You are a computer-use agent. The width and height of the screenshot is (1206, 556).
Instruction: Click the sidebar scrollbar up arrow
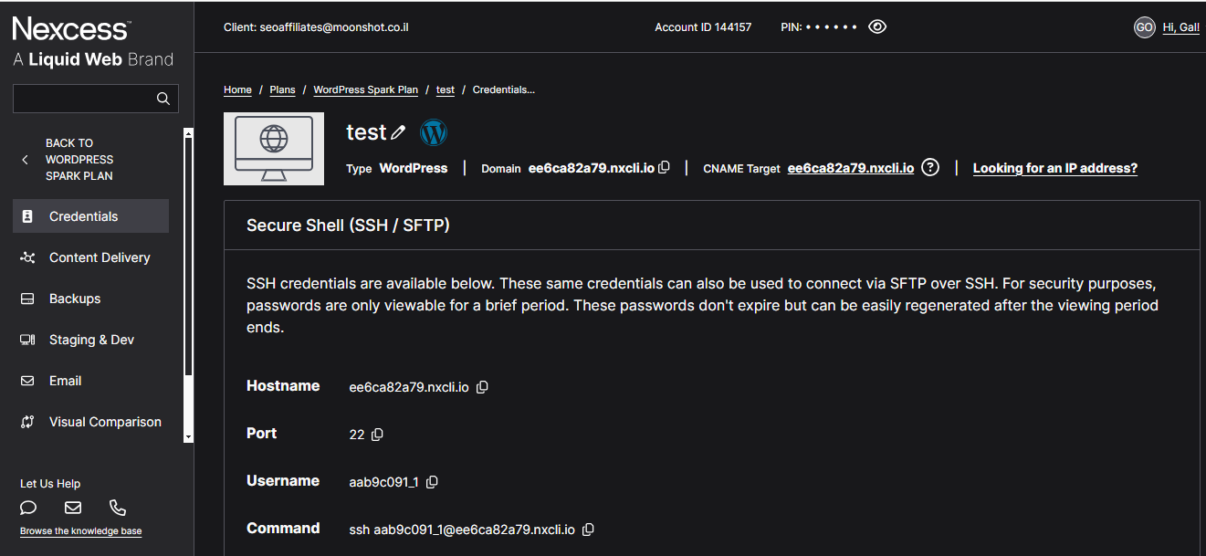pos(188,133)
